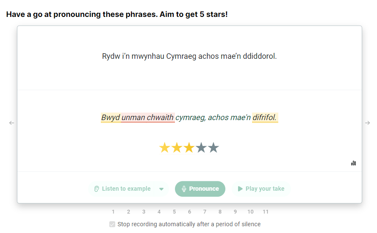
Task: Click the Play your take button
Action: [261, 189]
